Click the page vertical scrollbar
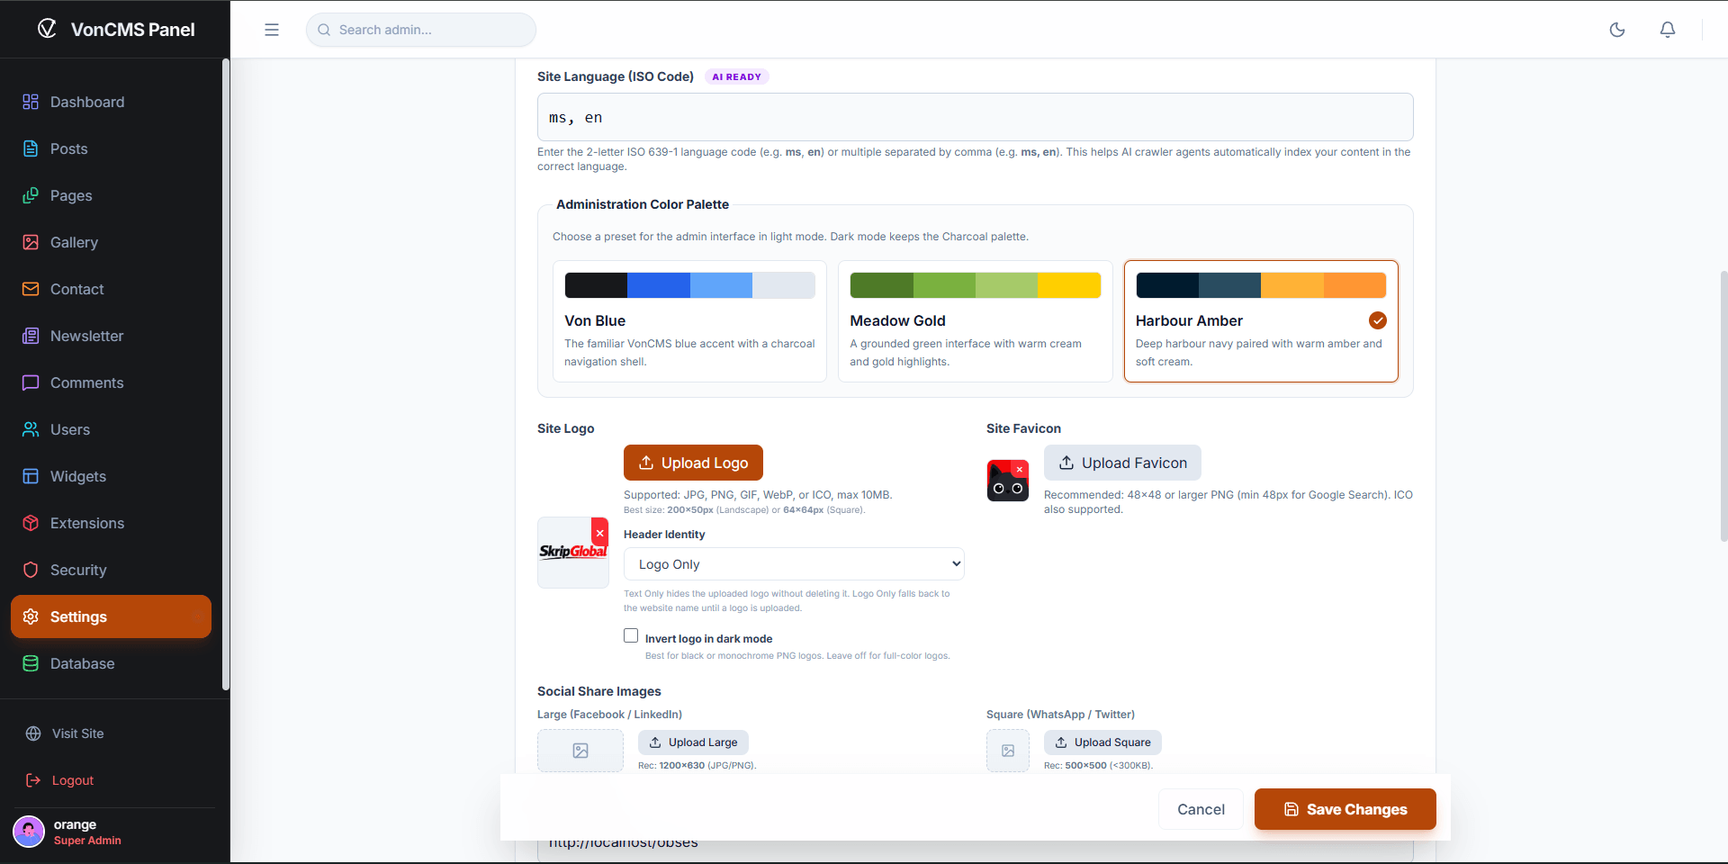Image resolution: width=1728 pixels, height=864 pixels. pos(1723,405)
